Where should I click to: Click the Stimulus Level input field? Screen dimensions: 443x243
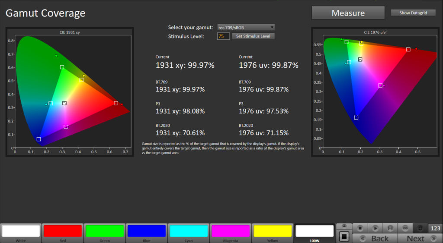click(223, 36)
